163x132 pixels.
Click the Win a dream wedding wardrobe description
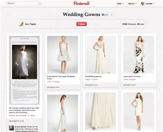click(24, 110)
